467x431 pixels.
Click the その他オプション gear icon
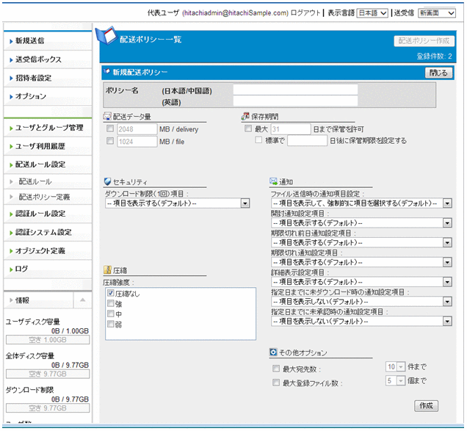coord(273,352)
